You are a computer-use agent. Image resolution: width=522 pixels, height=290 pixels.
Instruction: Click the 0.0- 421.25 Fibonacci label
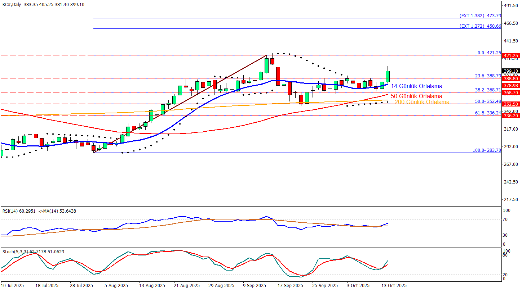tap(489, 53)
